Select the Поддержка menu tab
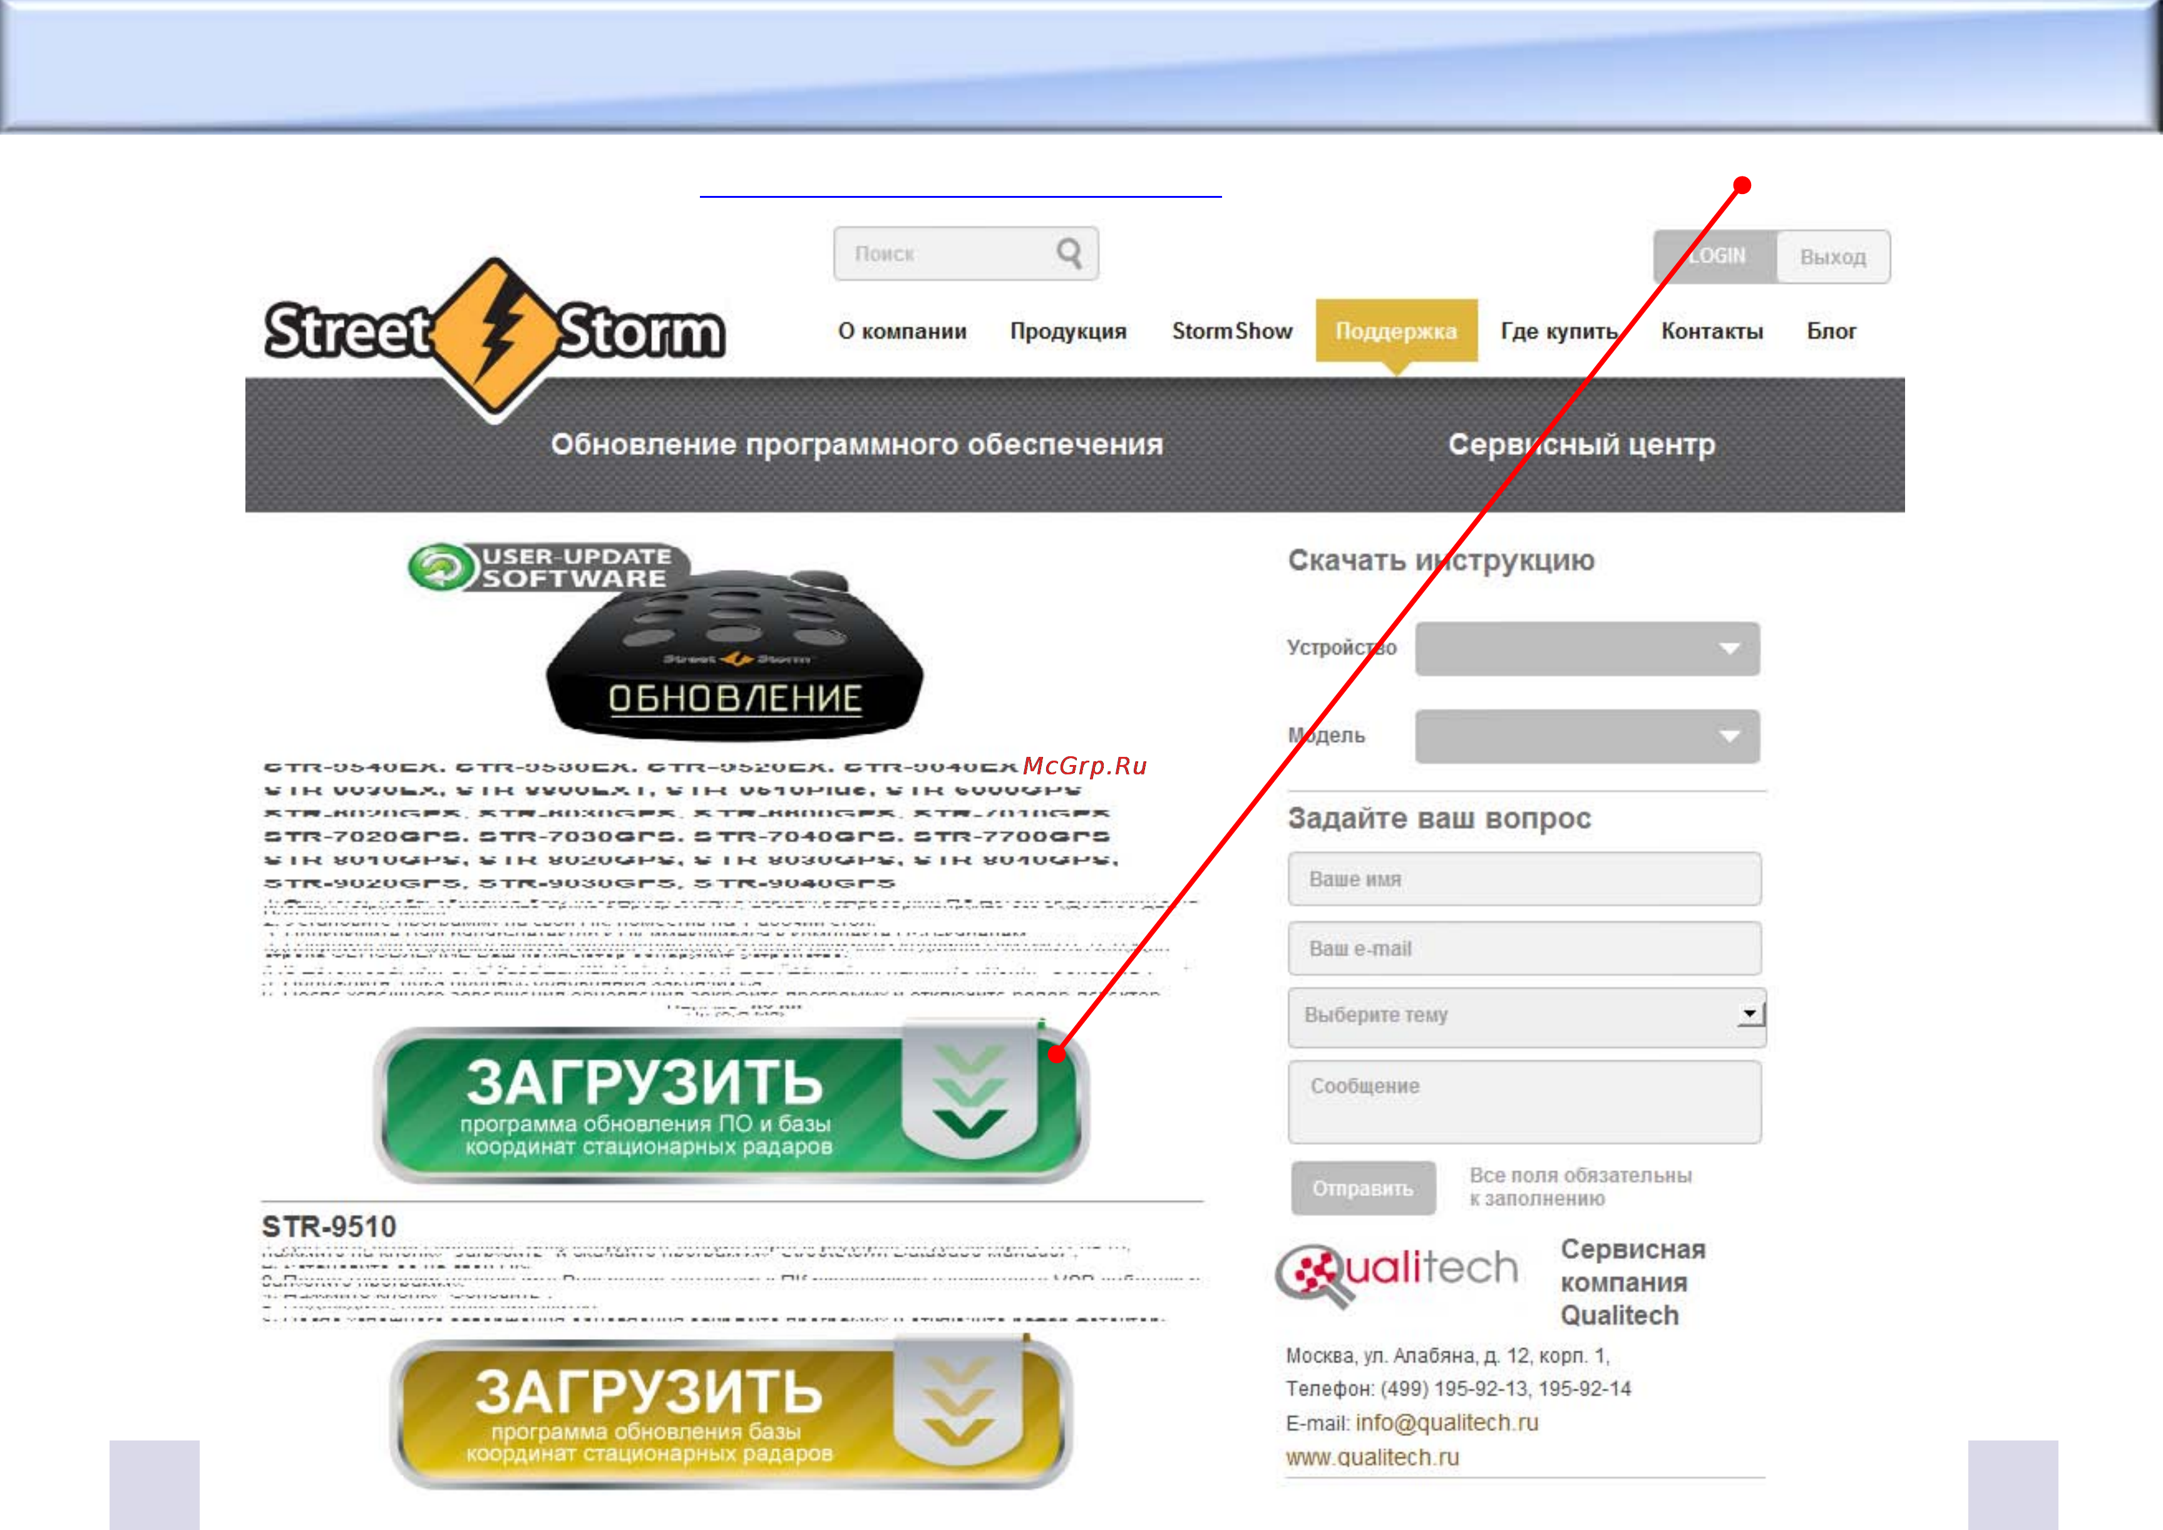Image resolution: width=2163 pixels, height=1530 pixels. coord(1396,331)
